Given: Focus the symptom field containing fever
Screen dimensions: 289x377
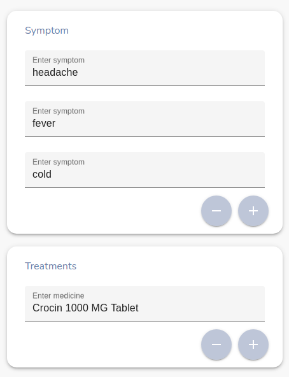Looking at the screenshot, I should 144,119.
